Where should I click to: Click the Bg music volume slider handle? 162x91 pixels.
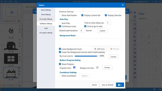coord(97,56)
